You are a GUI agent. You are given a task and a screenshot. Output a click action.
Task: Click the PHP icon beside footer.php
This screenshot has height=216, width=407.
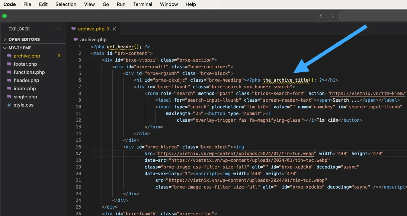tap(9, 64)
